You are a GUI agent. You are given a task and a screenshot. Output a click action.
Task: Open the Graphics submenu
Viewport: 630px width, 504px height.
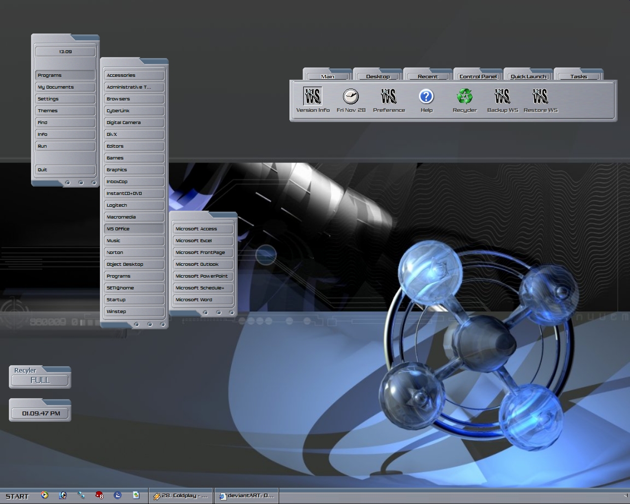point(134,170)
